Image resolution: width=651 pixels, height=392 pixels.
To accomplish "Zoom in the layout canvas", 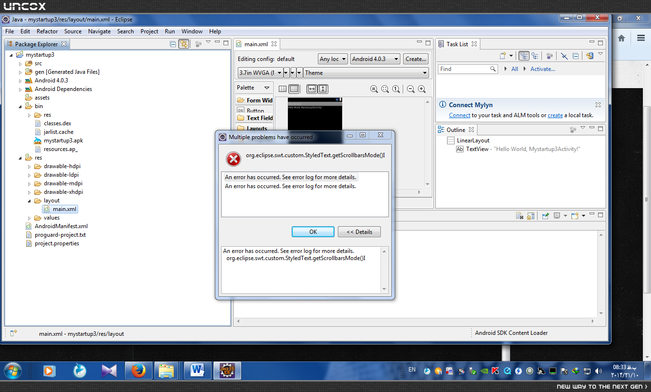I will pyautogui.click(x=422, y=89).
